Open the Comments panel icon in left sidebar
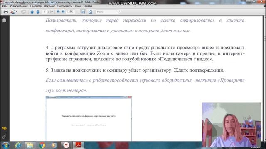The image size is (266, 149). [4, 128]
